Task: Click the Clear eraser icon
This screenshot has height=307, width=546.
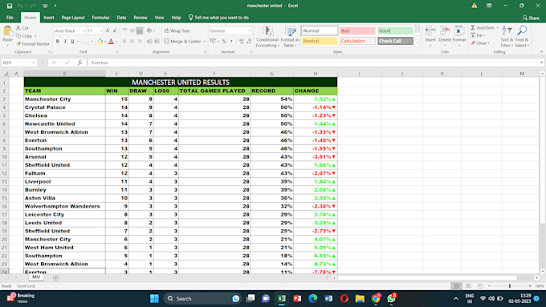Action: coord(473,43)
